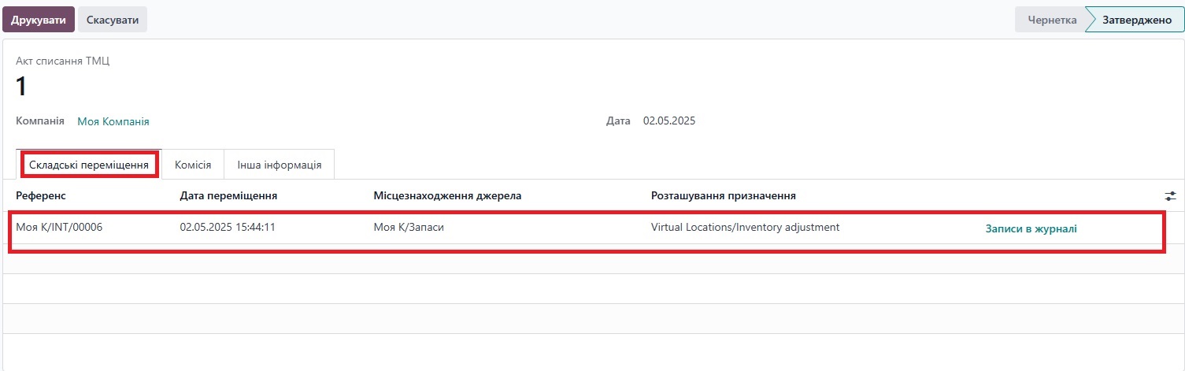Screen dimensions: 1185x371
Task: Click the Друкувати button
Action: click(x=39, y=20)
